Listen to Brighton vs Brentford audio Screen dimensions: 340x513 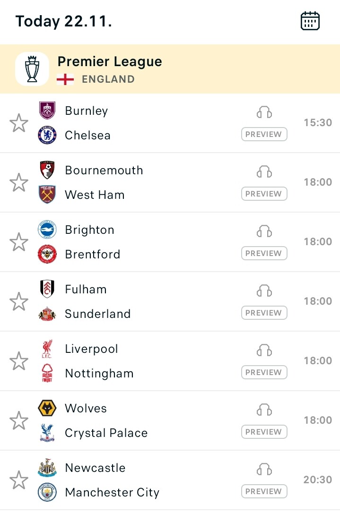[x=264, y=231]
